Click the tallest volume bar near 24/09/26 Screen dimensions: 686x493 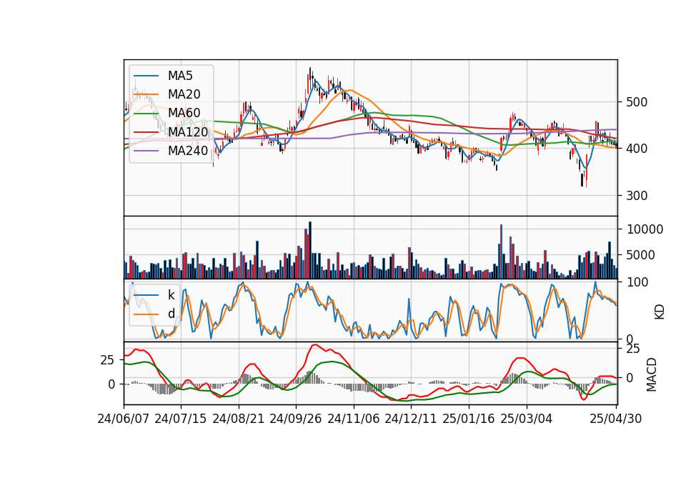pos(310,250)
